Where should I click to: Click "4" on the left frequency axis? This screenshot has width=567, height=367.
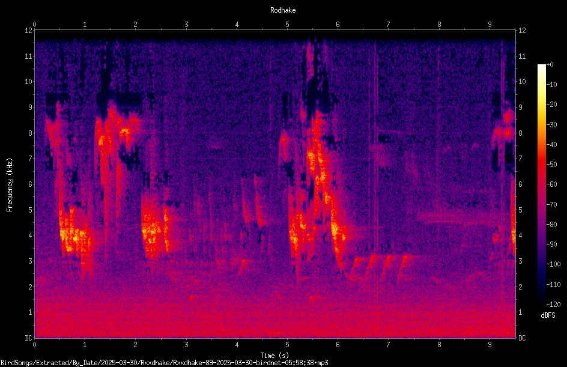coord(30,235)
